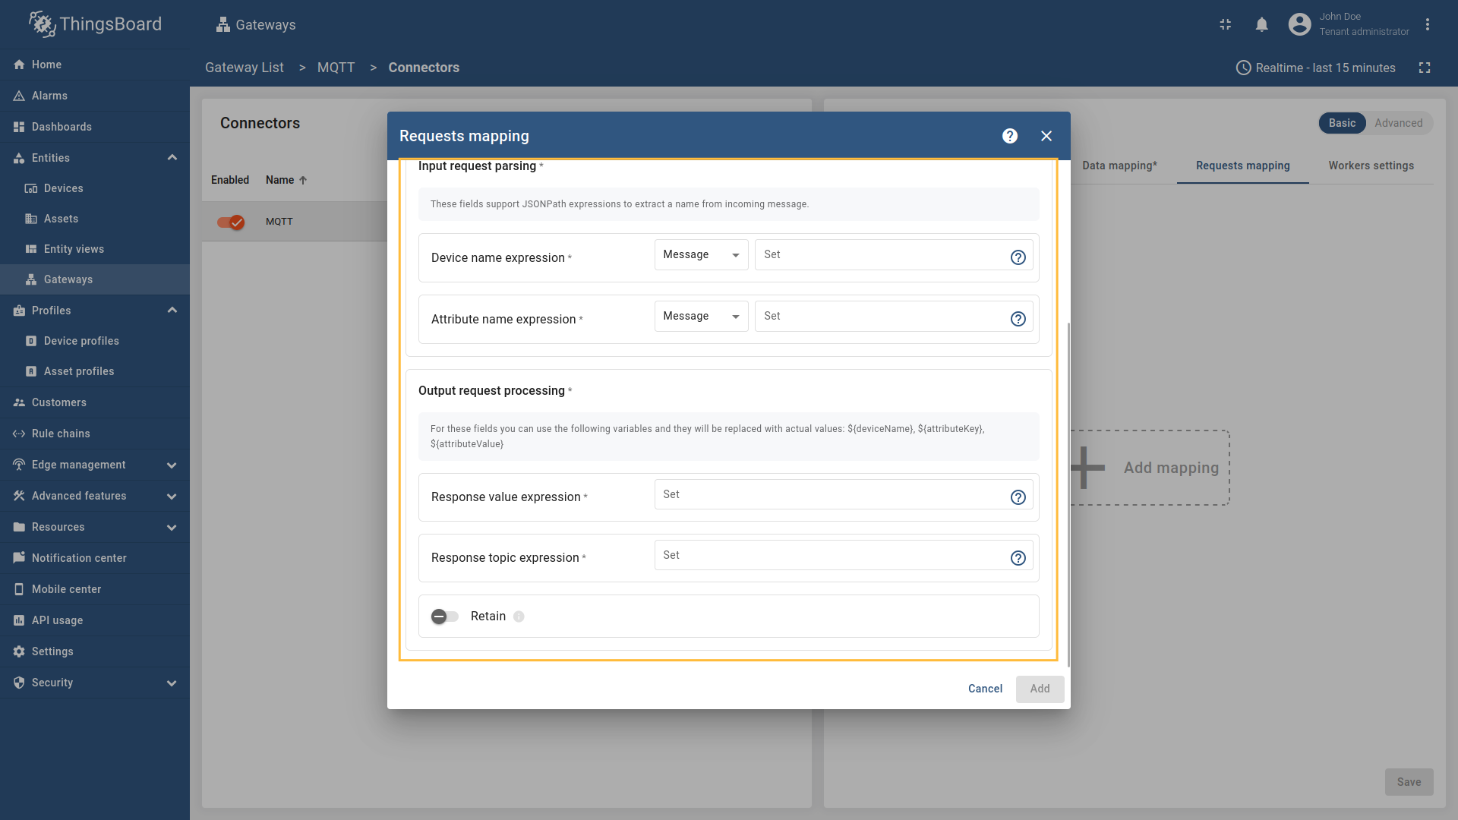Disable the MQTT connector enabled switch
The height and width of the screenshot is (820, 1458).
230,222
